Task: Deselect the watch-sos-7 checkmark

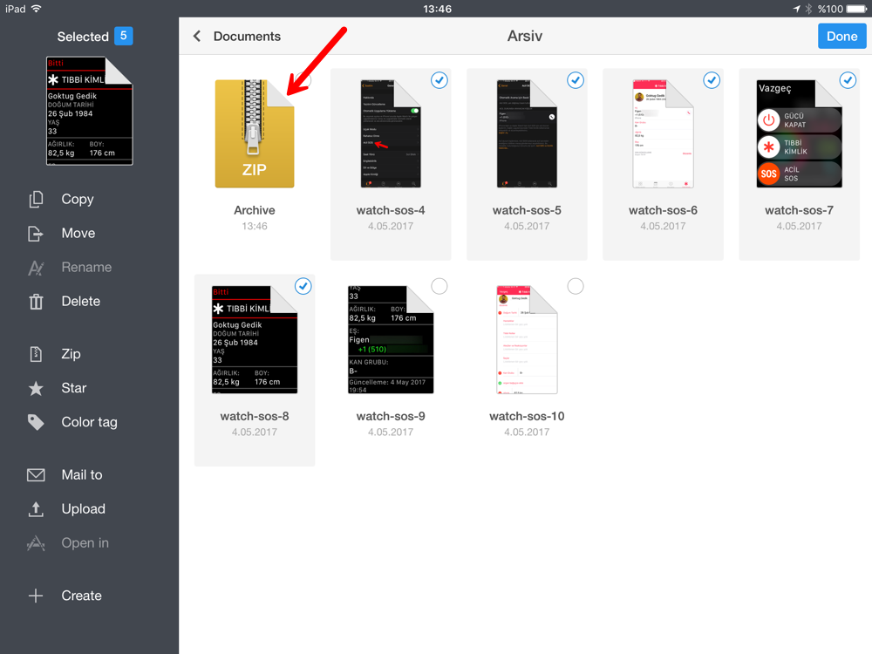Action: pos(848,80)
